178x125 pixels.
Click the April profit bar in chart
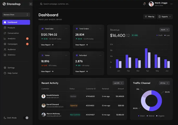coord(146,58)
